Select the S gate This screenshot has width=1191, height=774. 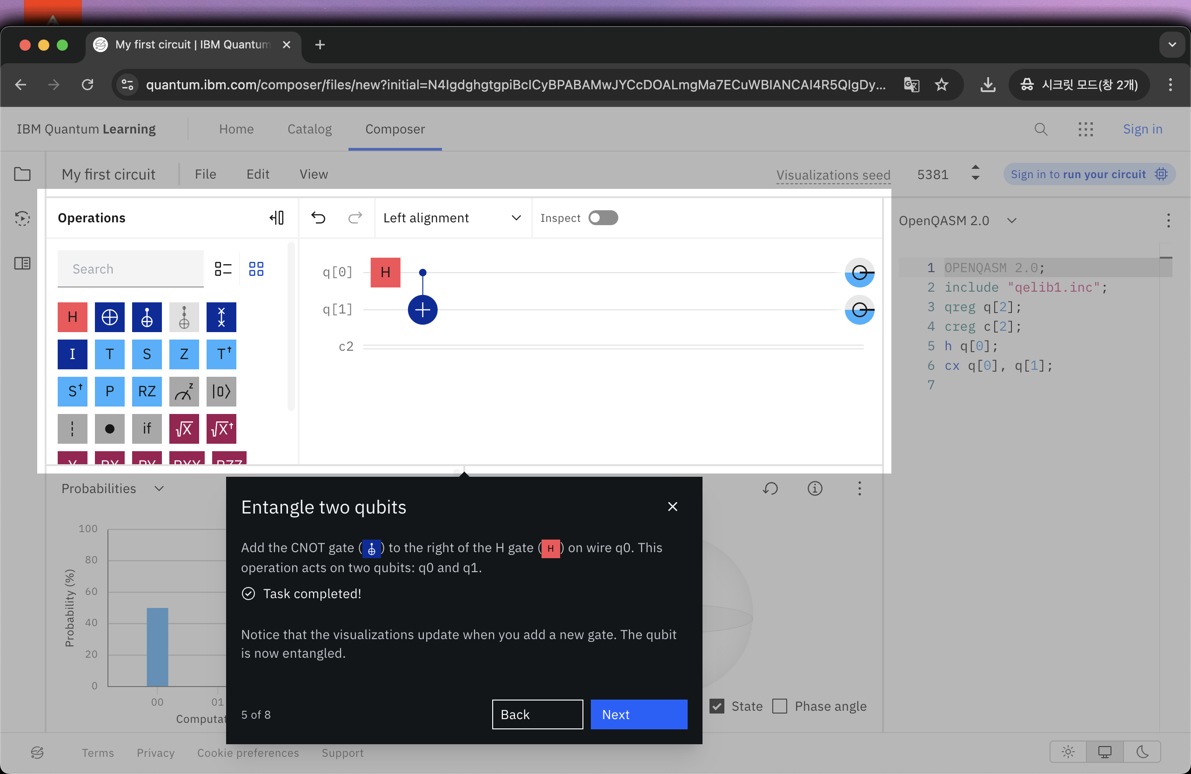tap(147, 354)
